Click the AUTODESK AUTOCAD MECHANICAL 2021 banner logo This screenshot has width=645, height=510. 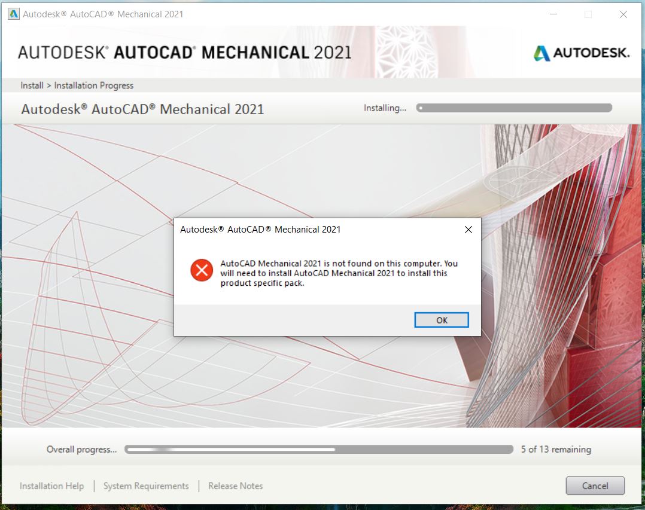[x=185, y=53]
